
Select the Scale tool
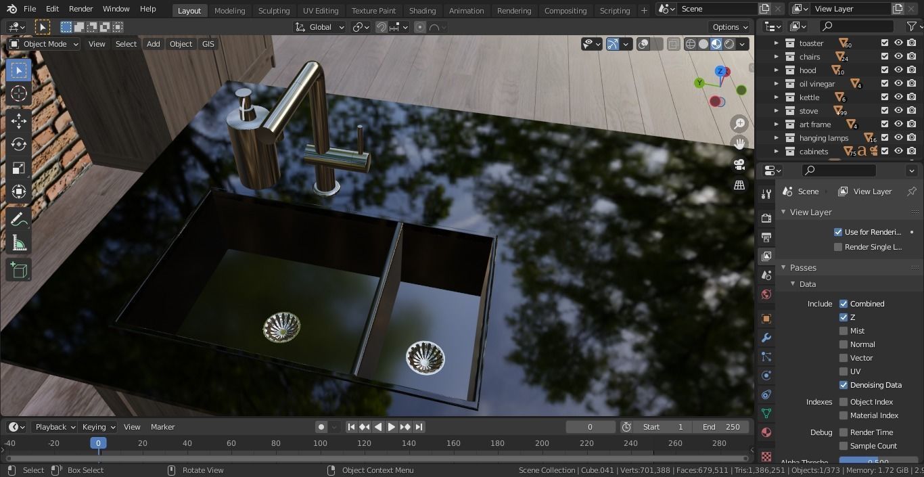pyautogui.click(x=19, y=168)
